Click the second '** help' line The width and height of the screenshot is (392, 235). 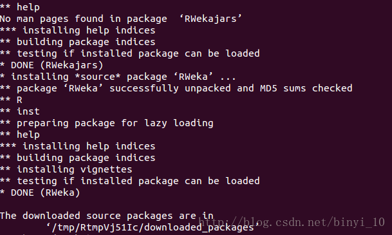(x=20, y=135)
